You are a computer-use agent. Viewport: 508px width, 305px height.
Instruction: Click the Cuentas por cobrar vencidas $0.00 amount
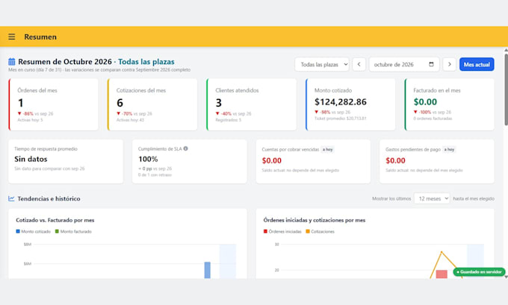(271, 160)
